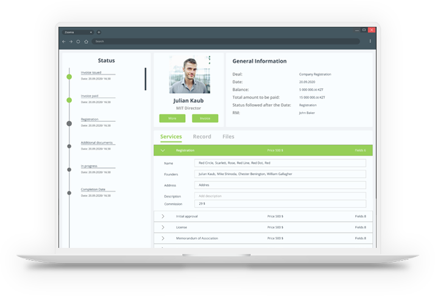Expand the Initial approval row

pos(163,216)
